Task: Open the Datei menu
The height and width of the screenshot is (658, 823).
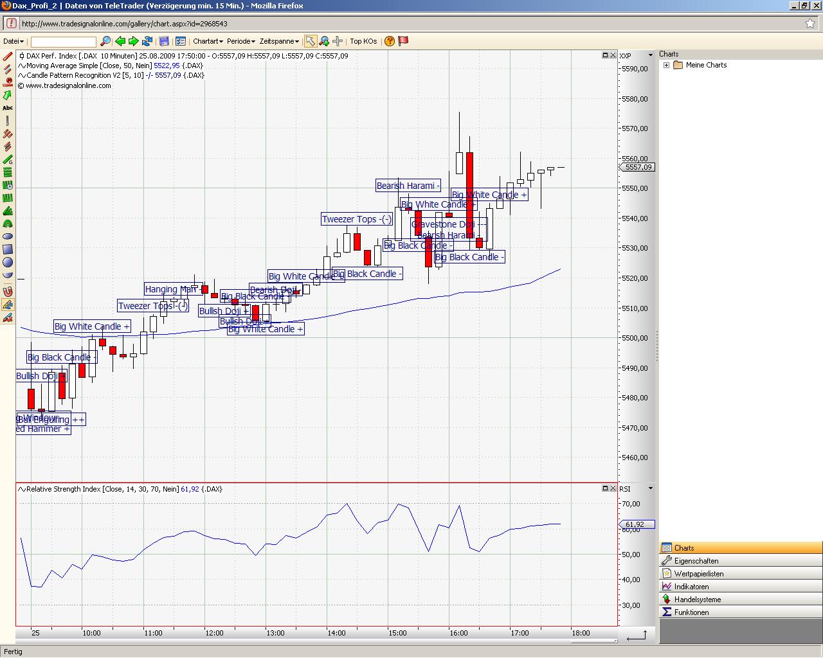Action: coord(13,41)
